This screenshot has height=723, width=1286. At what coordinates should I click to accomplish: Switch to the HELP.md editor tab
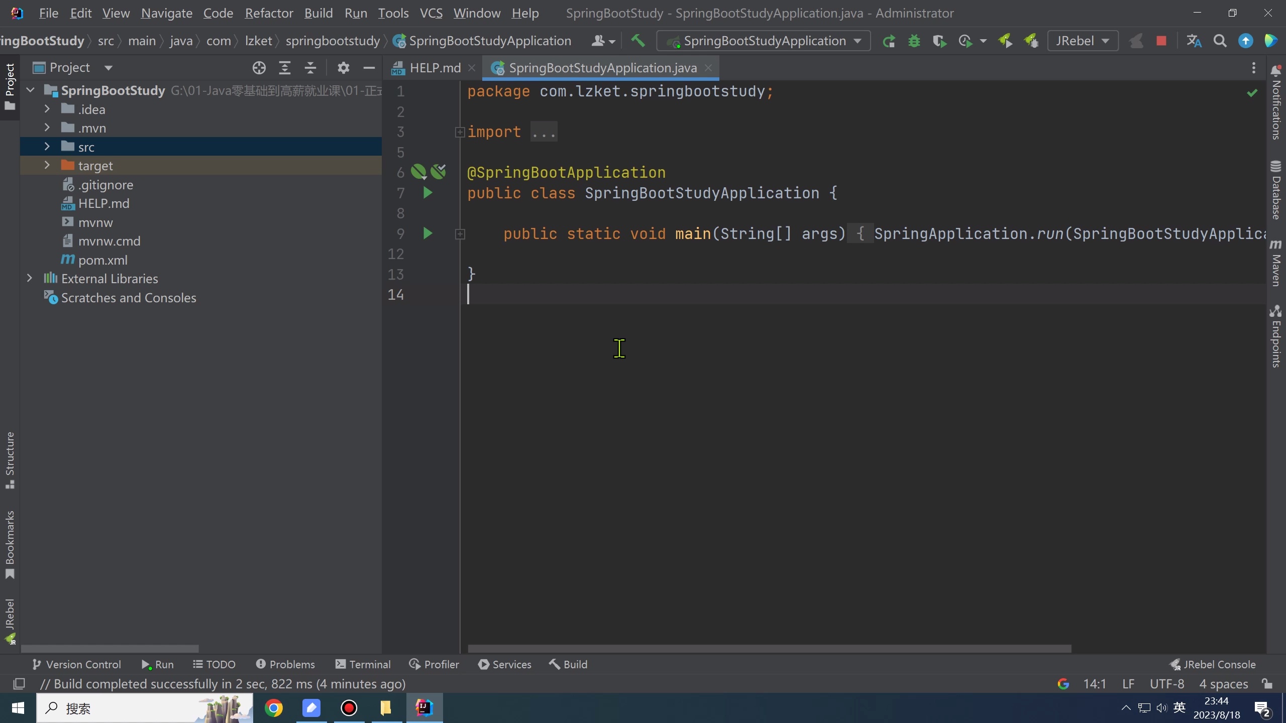435,68
